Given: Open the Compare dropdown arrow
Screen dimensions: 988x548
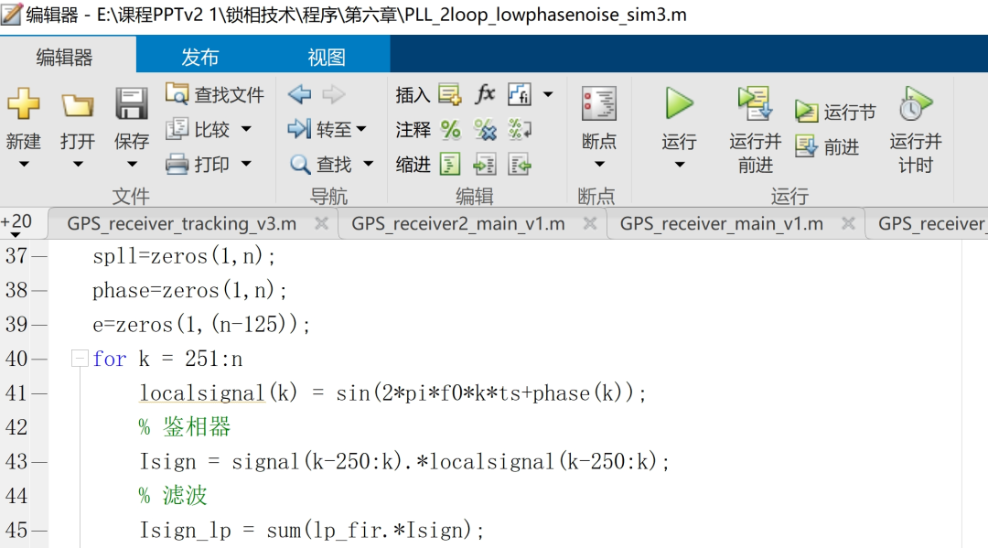Looking at the screenshot, I should (246, 130).
